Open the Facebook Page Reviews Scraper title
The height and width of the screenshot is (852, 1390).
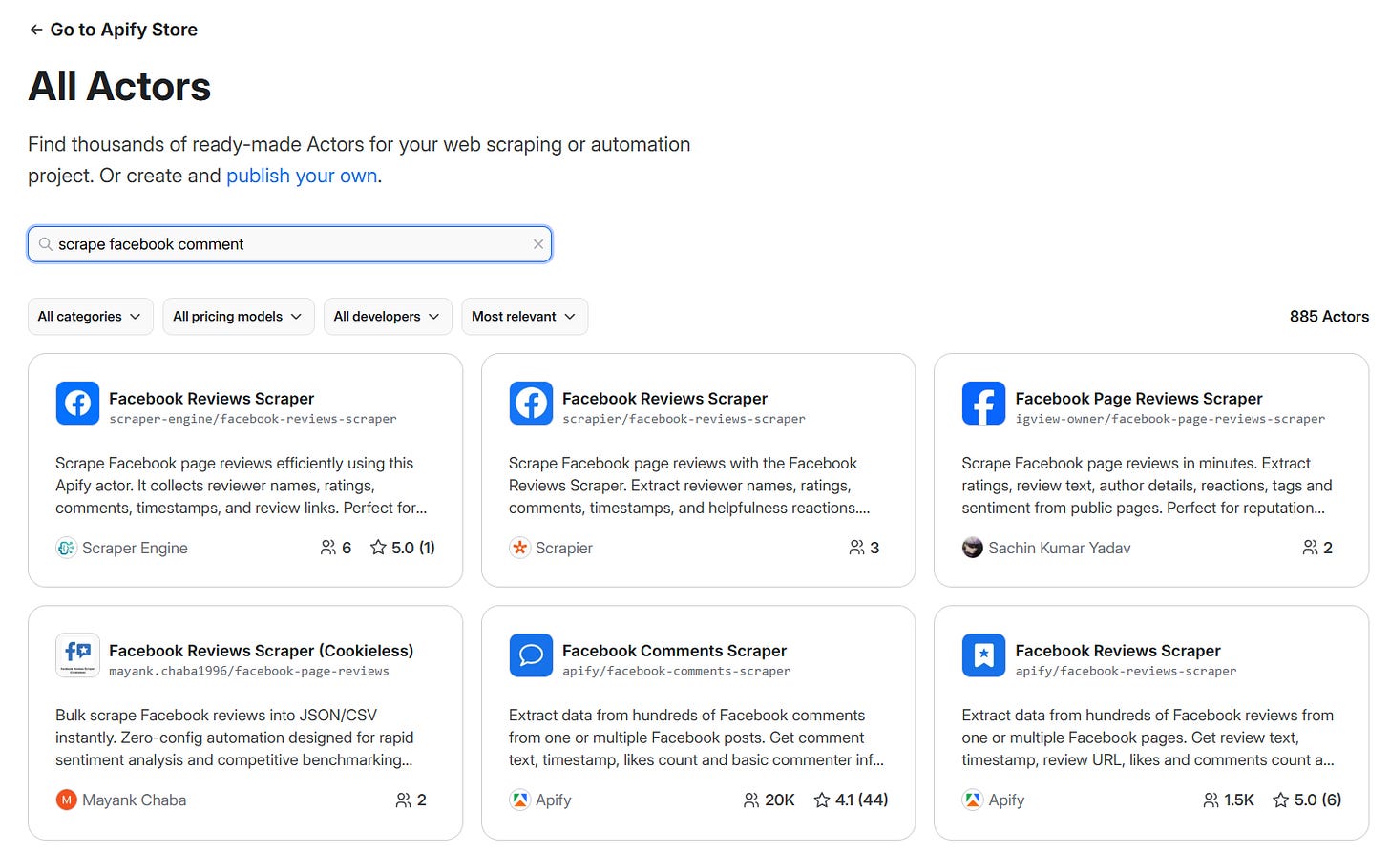coord(1139,398)
